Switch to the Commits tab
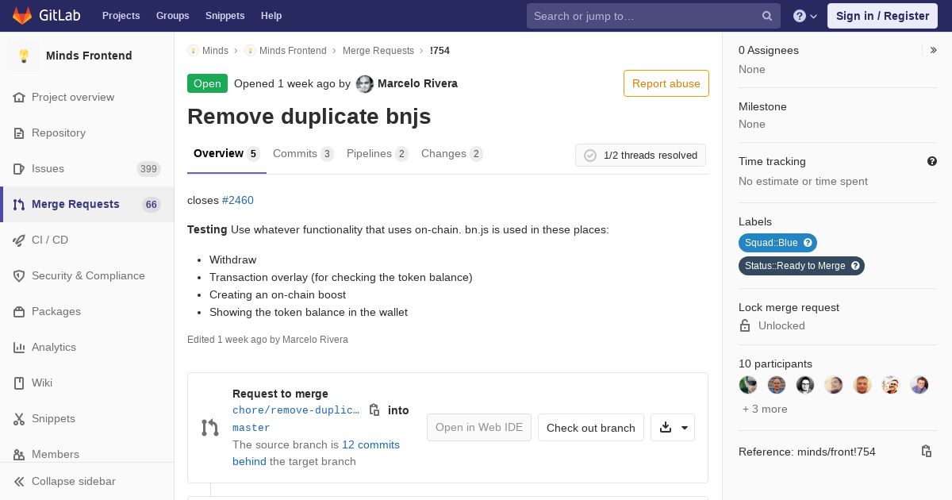Screen dimensions: 952x500 click(303, 154)
